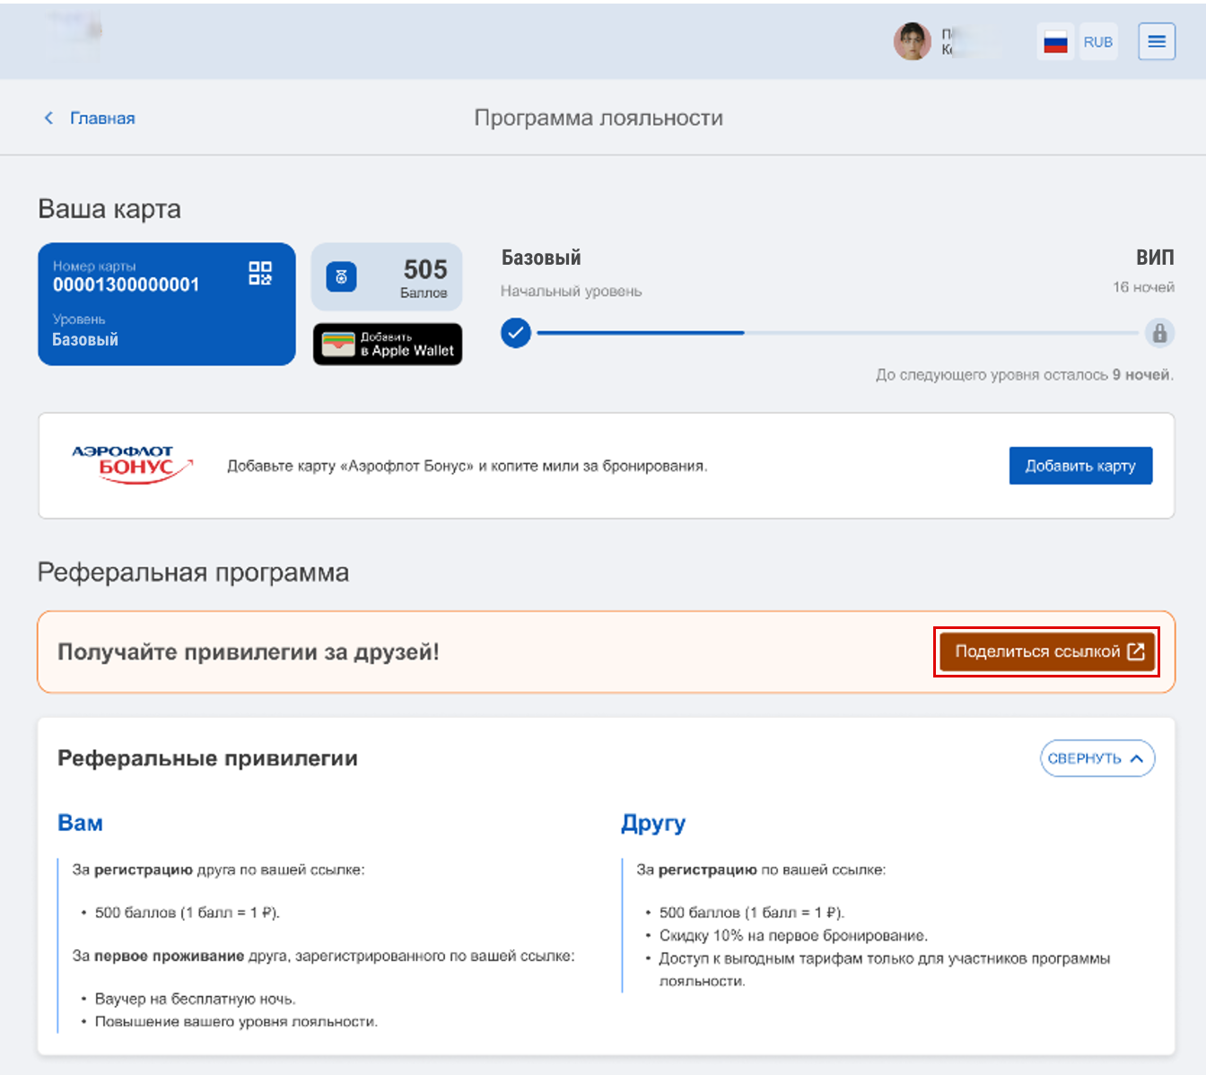This screenshot has width=1206, height=1075.
Task: Click the Добавьте карту «Аэрофлот Бонус» text
Action: click(467, 466)
